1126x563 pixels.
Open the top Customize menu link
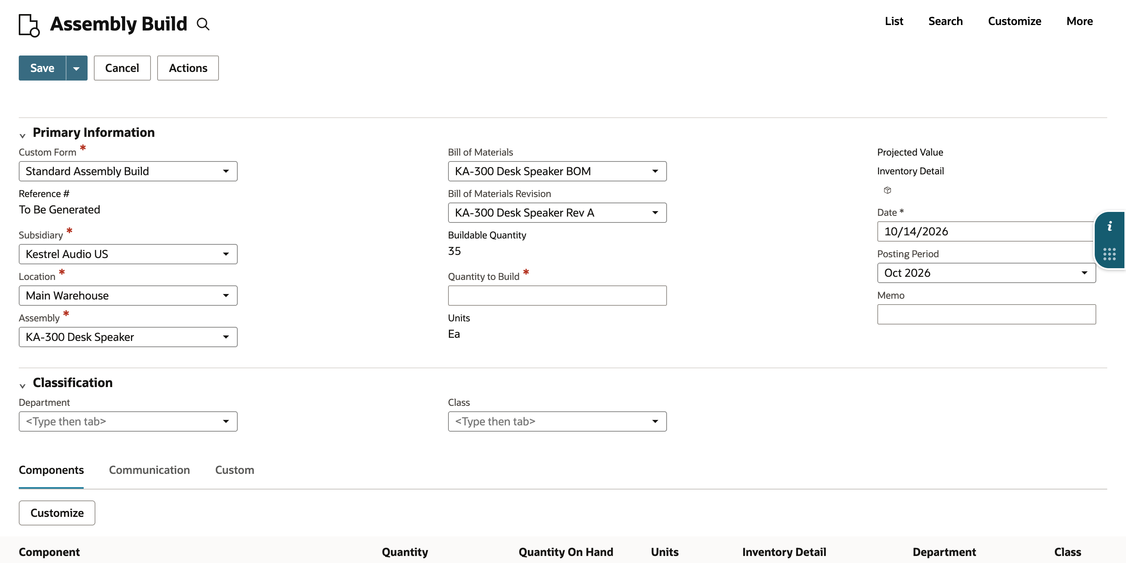tap(1015, 21)
